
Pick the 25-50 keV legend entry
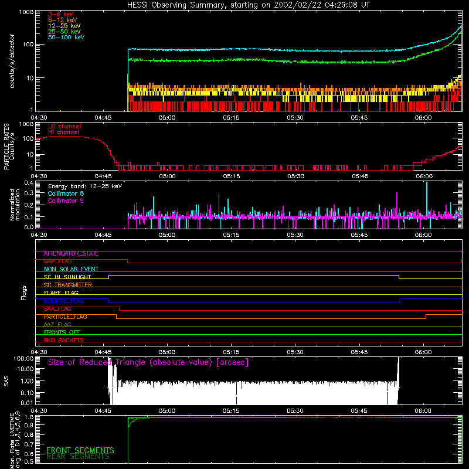click(64, 32)
